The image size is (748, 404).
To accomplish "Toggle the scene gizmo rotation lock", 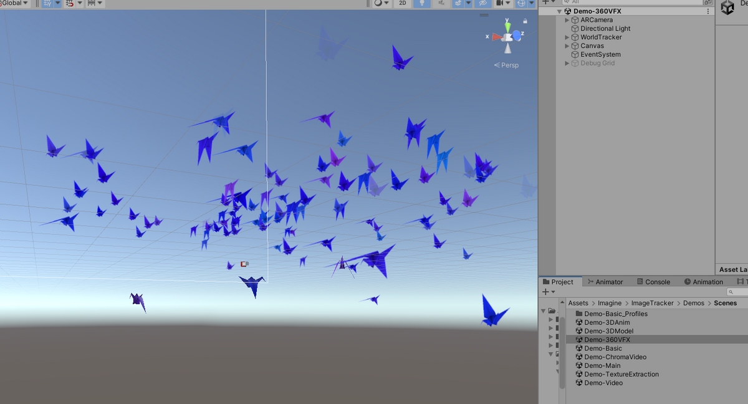I will click(x=525, y=21).
